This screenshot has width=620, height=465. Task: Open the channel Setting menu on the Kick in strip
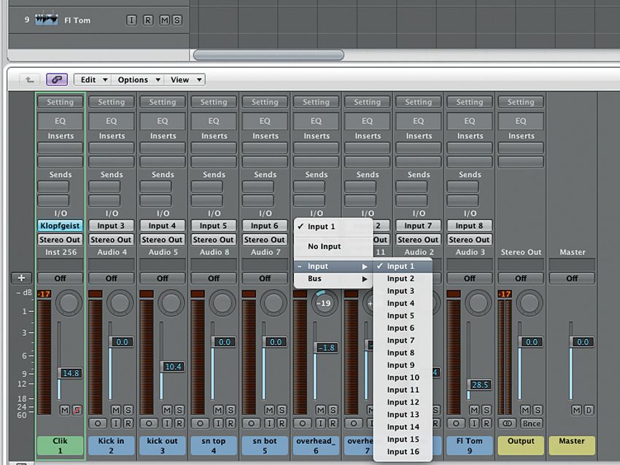point(111,101)
